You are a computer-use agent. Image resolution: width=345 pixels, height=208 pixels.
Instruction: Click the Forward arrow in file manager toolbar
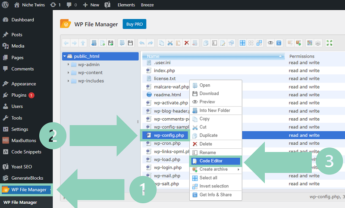point(74,43)
